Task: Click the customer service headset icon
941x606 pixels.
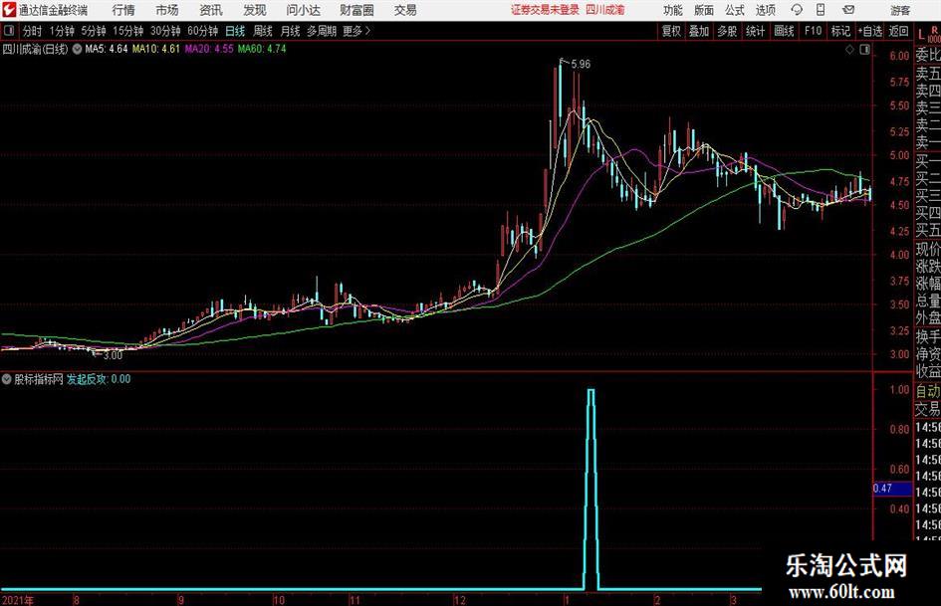Action: (x=797, y=10)
